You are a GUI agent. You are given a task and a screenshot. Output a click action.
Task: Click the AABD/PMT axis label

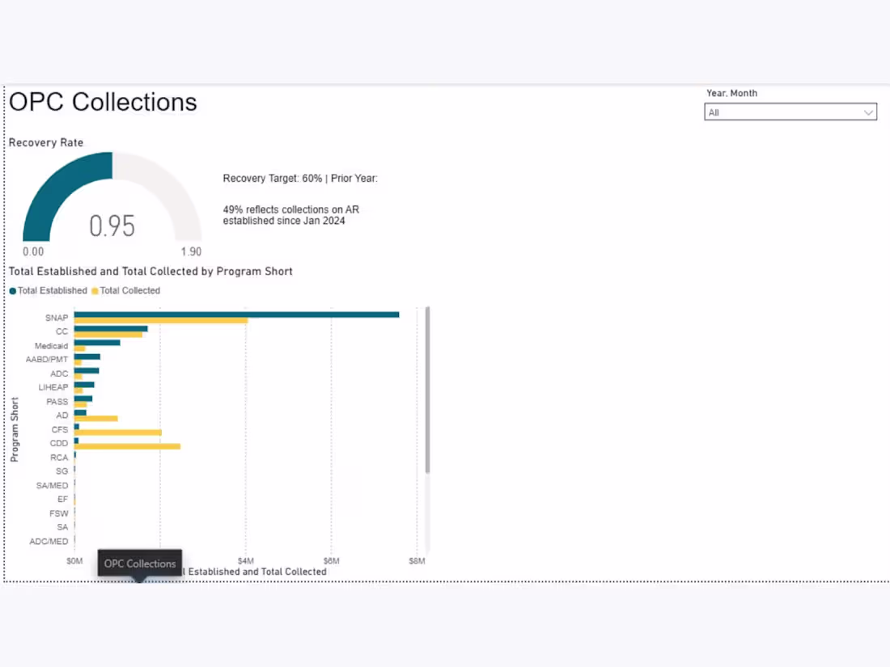click(x=47, y=360)
